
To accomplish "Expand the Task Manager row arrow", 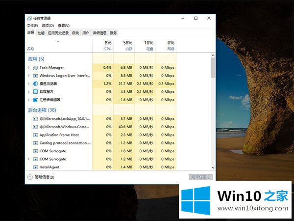I will pos(28,67).
